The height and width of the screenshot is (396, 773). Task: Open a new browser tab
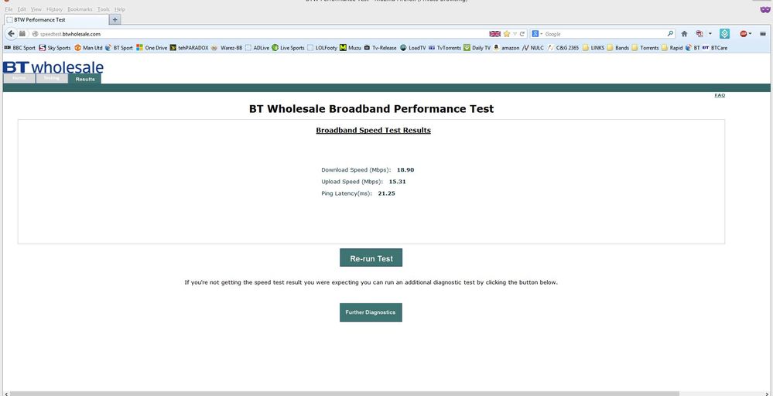pyautogui.click(x=115, y=19)
